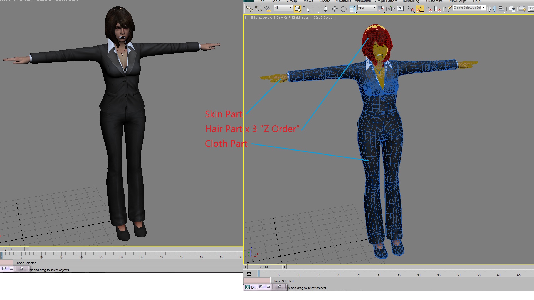Open the Create Selection Set dropdown
Screen dimensions: 534x300
[469, 8]
